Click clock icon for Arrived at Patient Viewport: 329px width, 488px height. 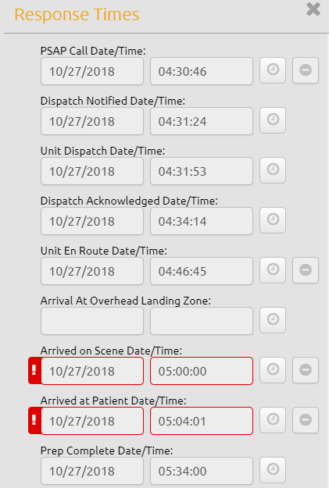[273, 420]
